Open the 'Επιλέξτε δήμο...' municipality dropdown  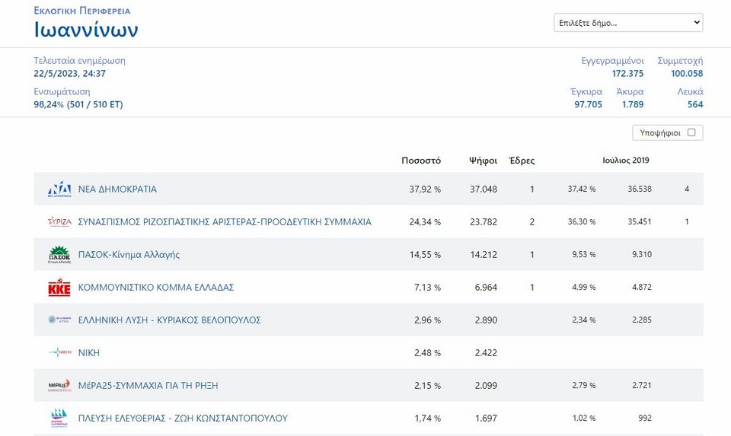(628, 23)
